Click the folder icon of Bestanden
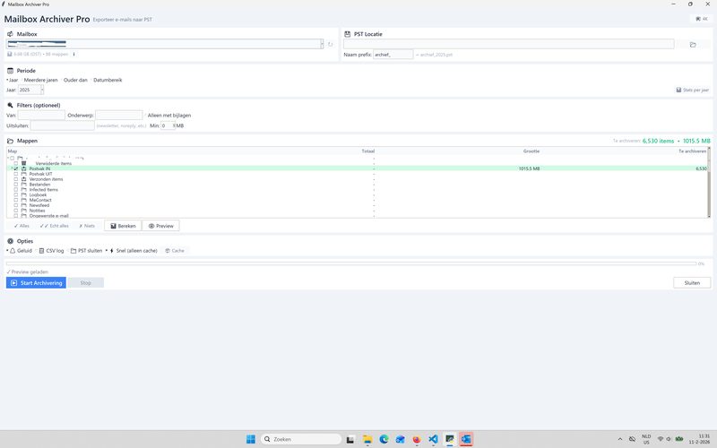 (x=24, y=185)
